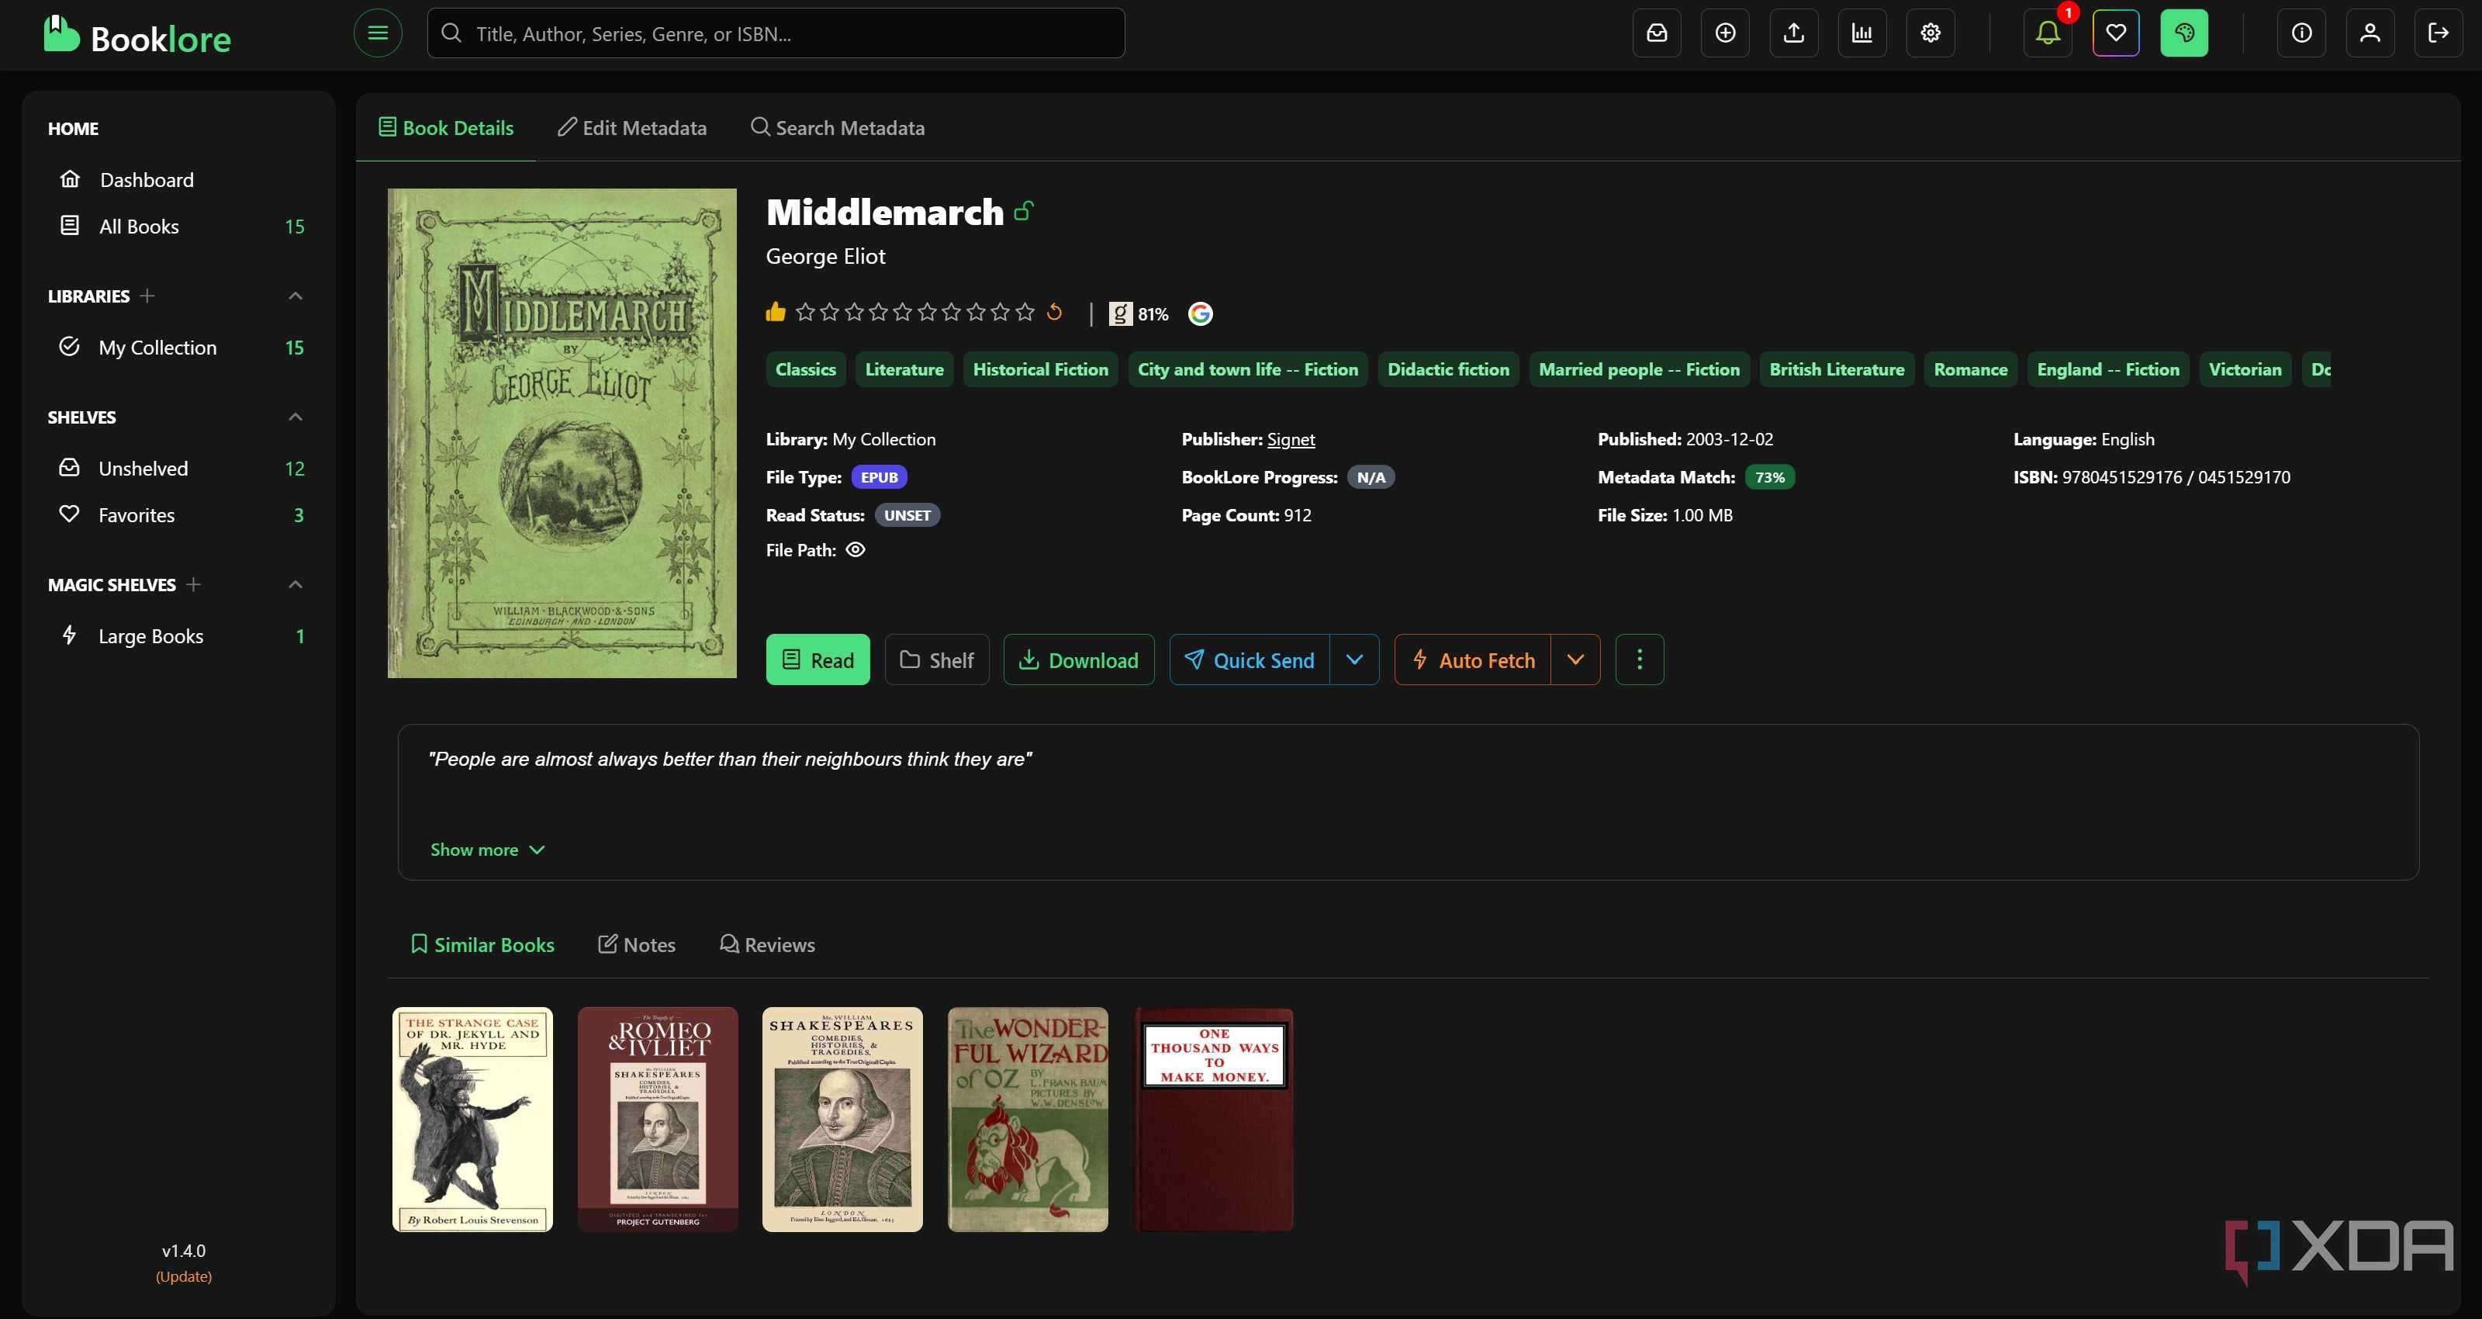Reset the star rating with orange undo icon
2482x1319 pixels.
coord(1054,311)
